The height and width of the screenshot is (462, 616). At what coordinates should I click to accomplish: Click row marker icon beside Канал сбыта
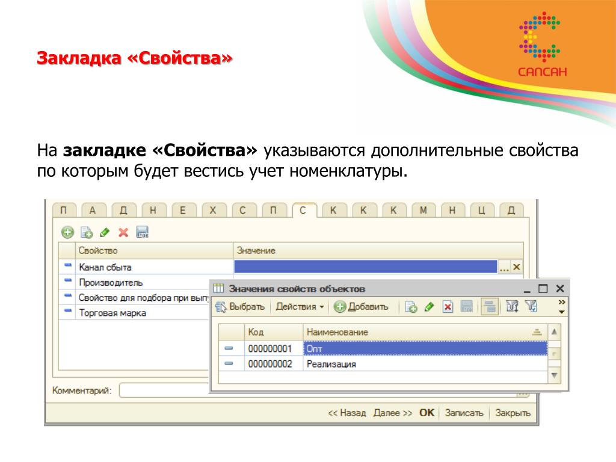click(67, 265)
